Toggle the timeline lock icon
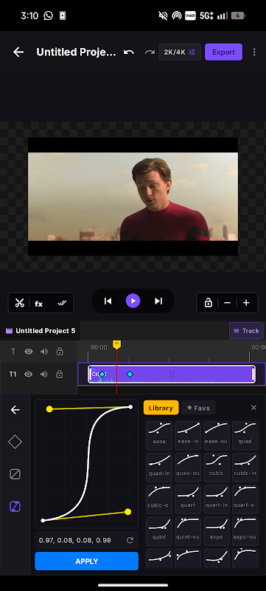Image resolution: width=266 pixels, height=591 pixels. [208, 303]
